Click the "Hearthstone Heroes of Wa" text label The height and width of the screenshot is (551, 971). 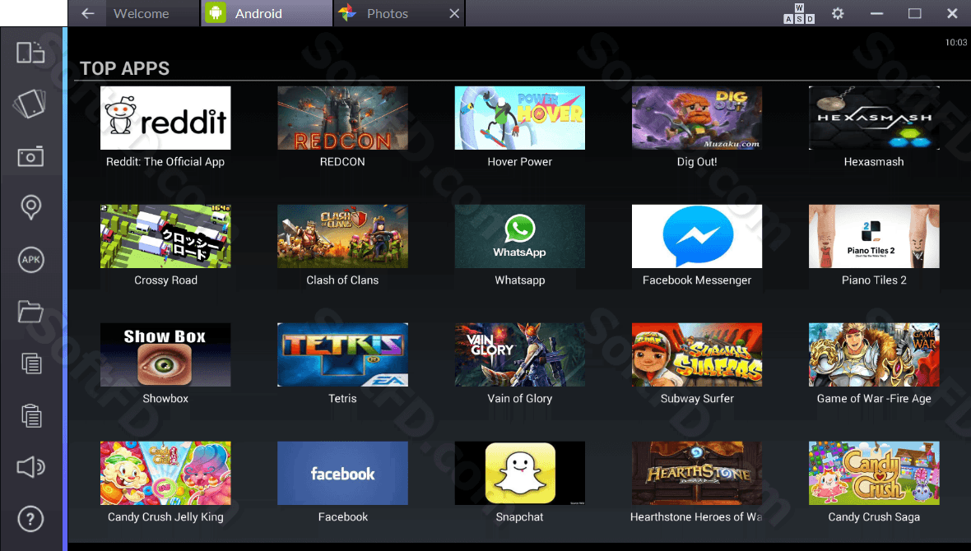[x=697, y=517]
